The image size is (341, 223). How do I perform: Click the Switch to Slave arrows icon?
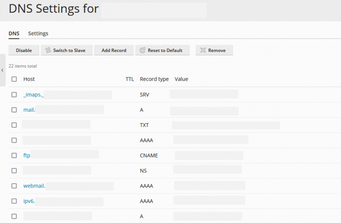pos(48,50)
